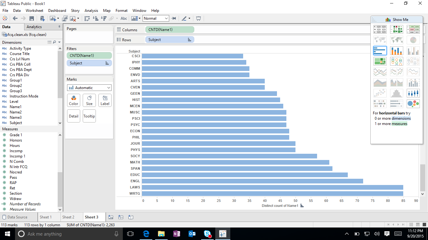428x240 pixels.
Task: Click the Color button on Marks card
Action: coord(74,100)
